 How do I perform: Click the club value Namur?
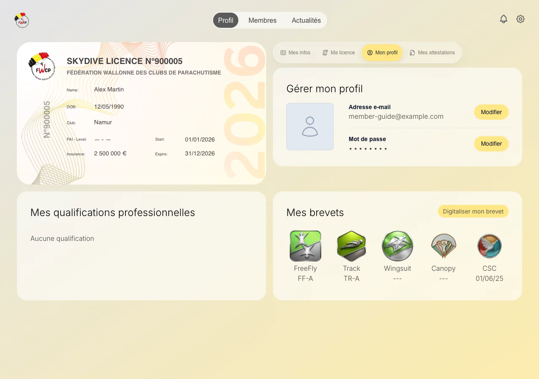(x=103, y=122)
